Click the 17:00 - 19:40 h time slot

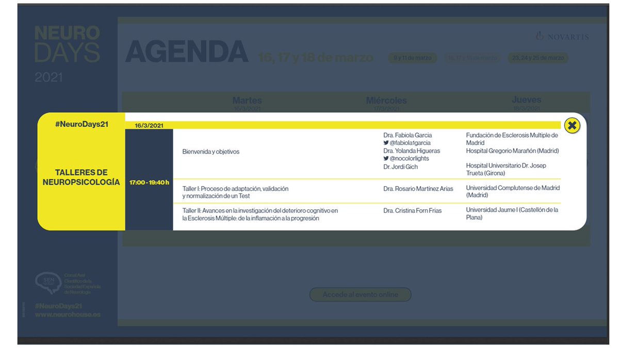pos(149,182)
